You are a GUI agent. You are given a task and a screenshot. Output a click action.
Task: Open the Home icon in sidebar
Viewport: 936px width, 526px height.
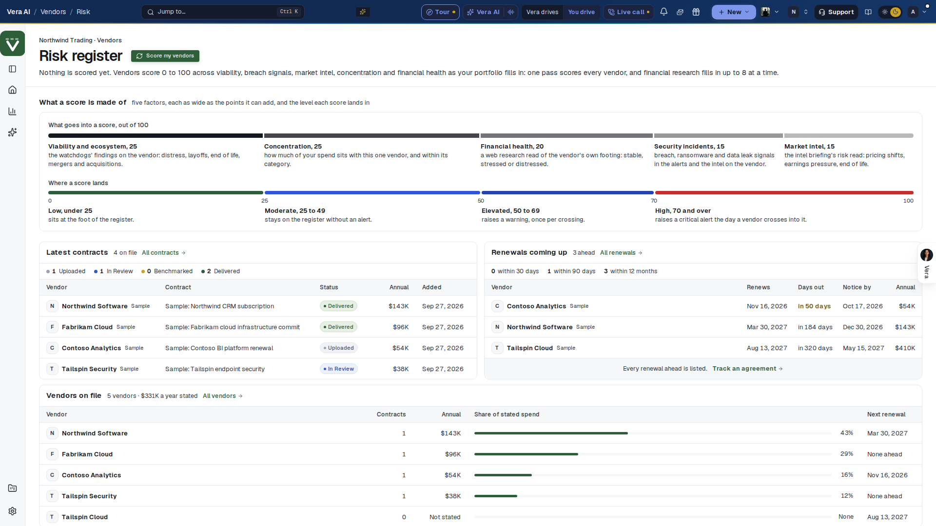tap(13, 90)
